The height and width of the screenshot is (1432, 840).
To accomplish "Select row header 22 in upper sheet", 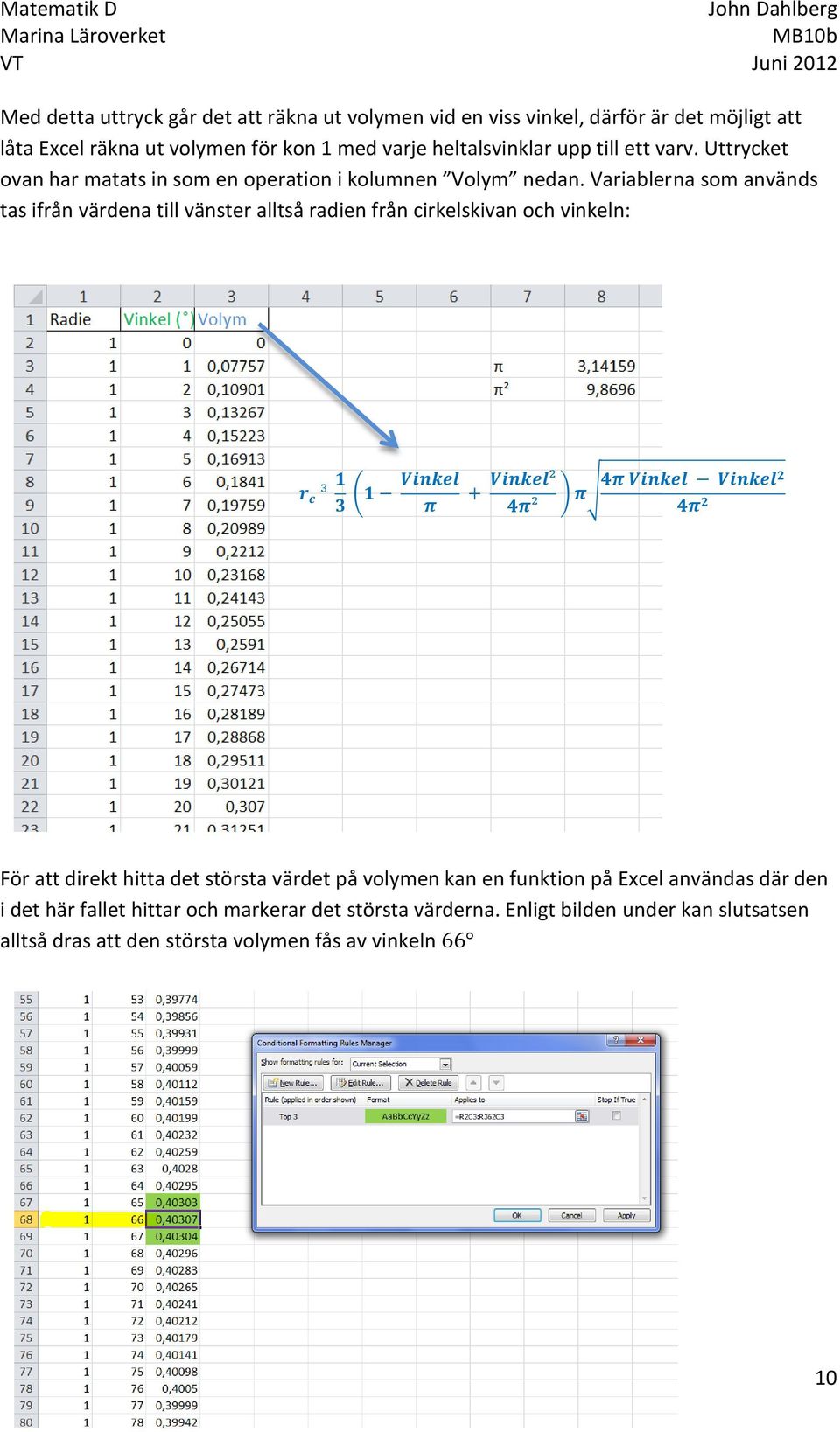I will click(31, 807).
